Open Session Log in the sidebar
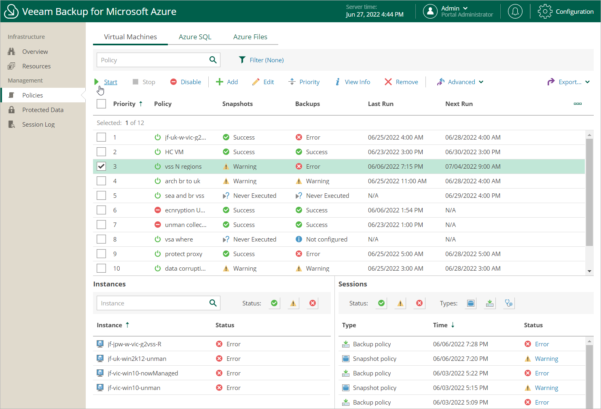601x409 pixels. 38,125
